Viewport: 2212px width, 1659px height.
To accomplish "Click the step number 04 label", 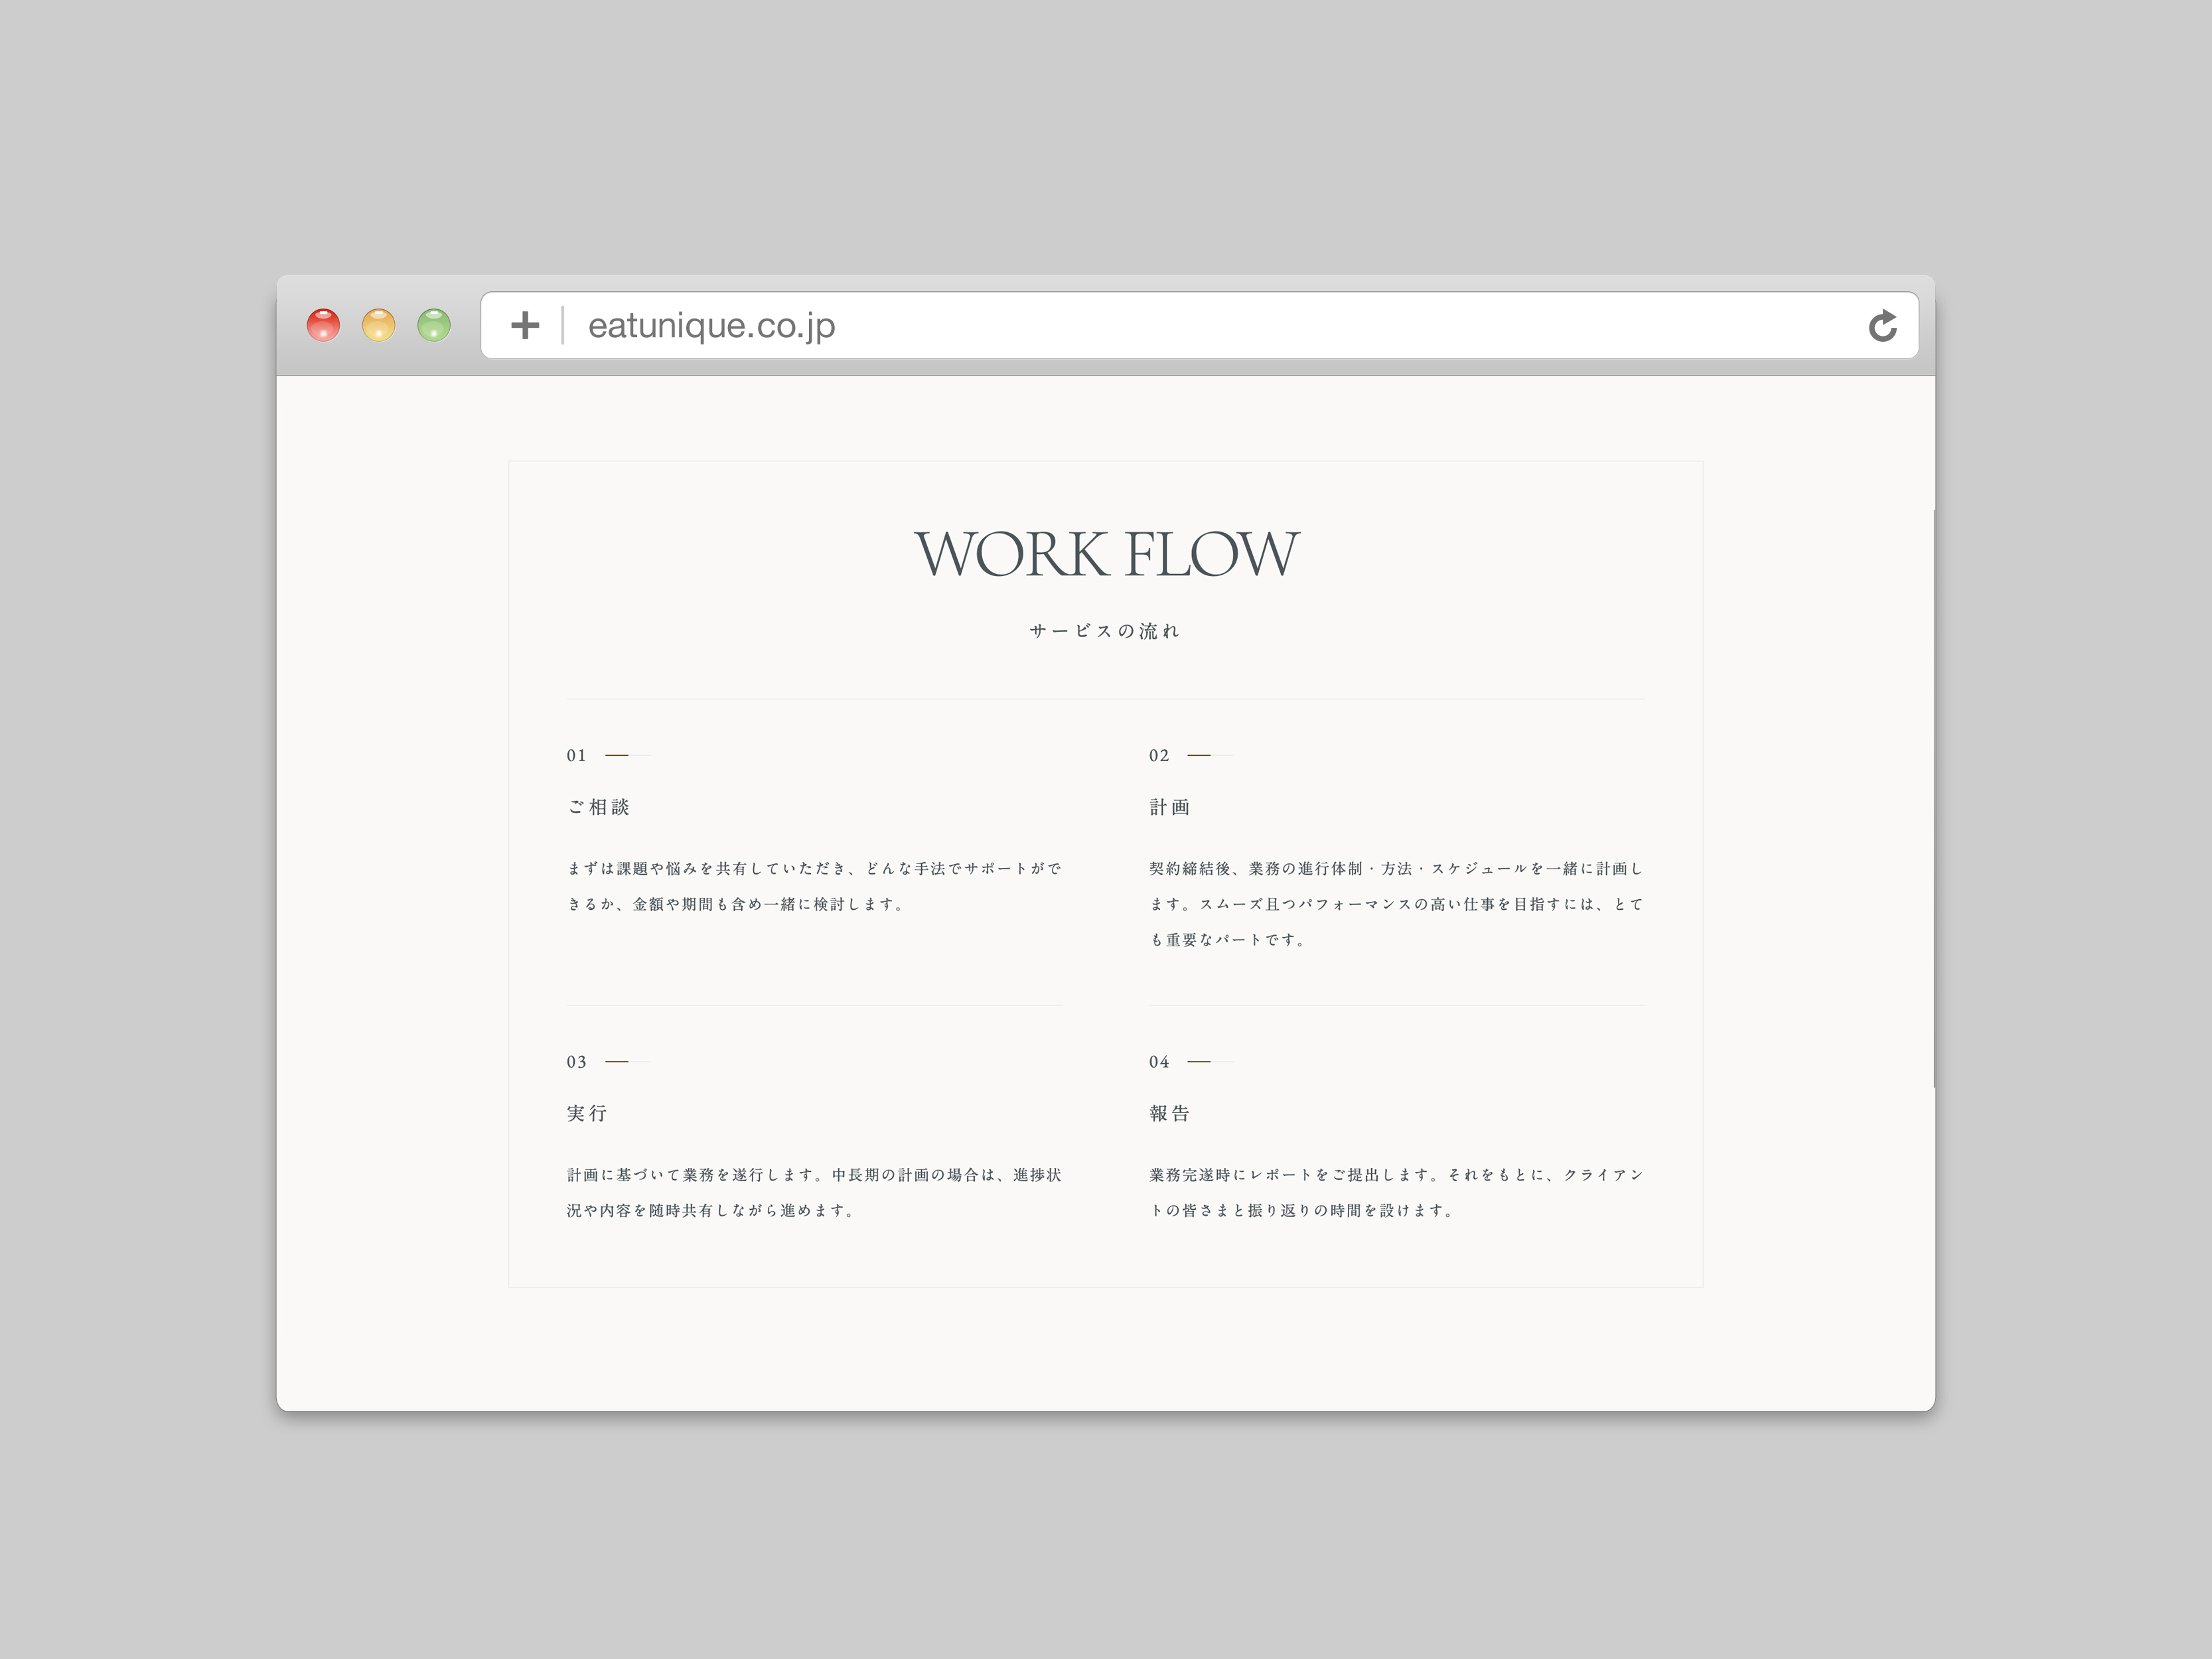I will (1158, 1062).
